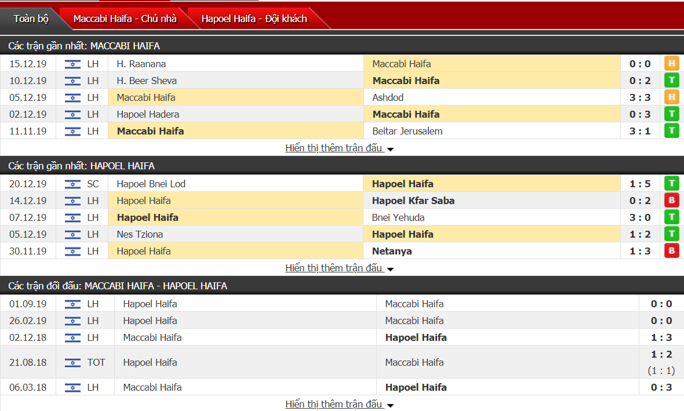This screenshot has width=684, height=411.
Task: Click the H result badge for Ashdod match
Action: (672, 97)
